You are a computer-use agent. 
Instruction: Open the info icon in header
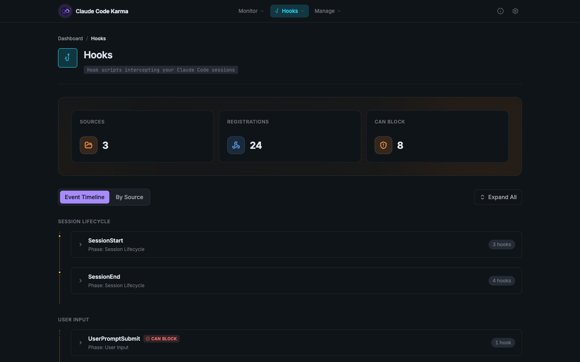[x=500, y=11]
